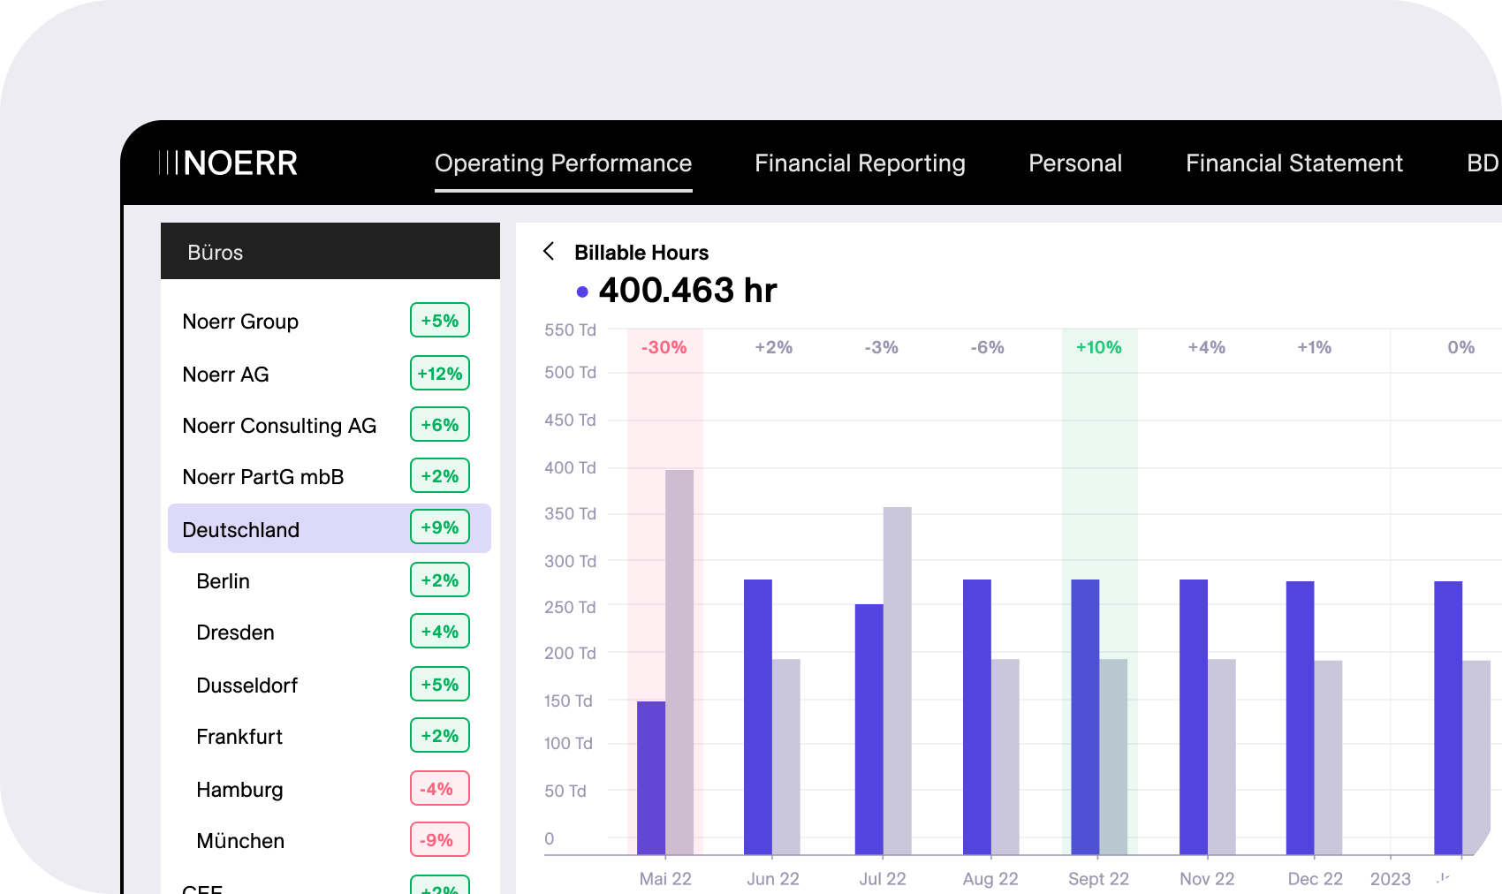
Task: Click the back chevron beside Billable Hours
Action: tap(549, 252)
